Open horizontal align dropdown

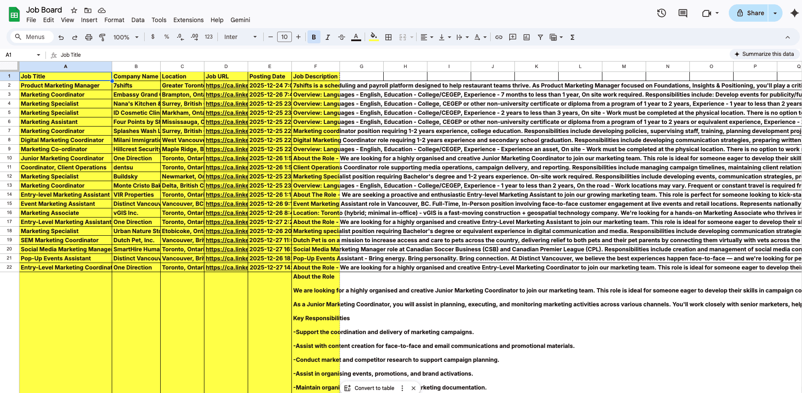[x=427, y=37]
